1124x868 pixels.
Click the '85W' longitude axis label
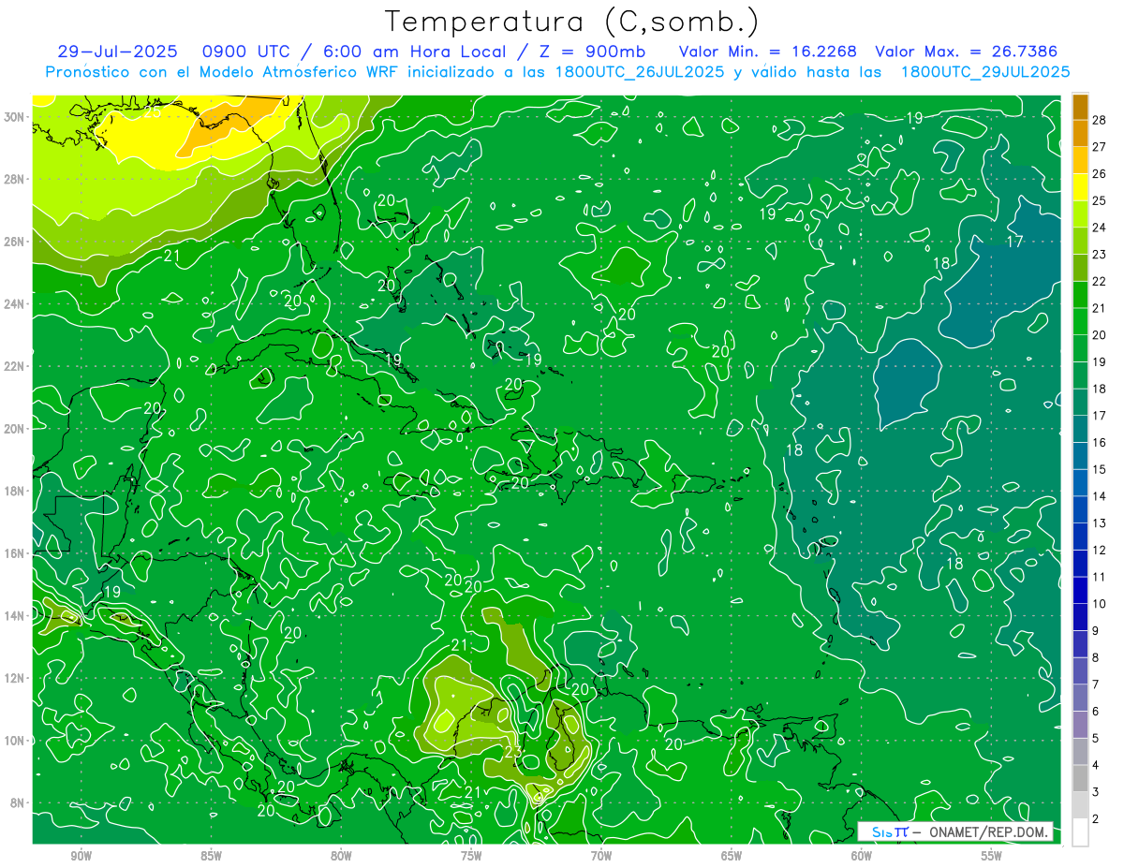point(211,856)
